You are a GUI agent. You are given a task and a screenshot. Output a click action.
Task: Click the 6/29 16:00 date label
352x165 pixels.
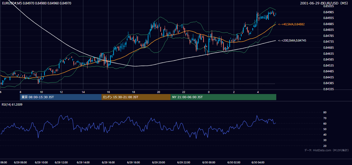click(108, 162)
